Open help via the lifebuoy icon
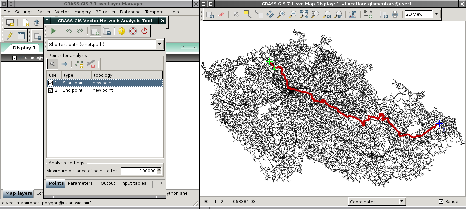This screenshot has width=466, height=209. [133, 31]
